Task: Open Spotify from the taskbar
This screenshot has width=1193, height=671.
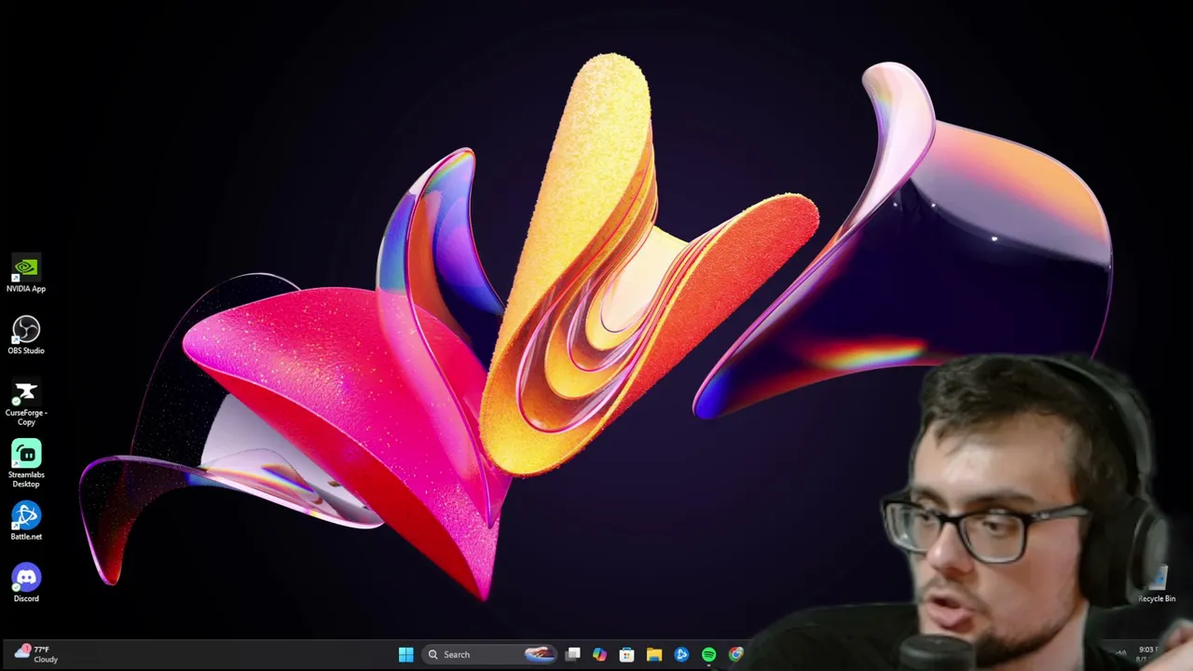Action: [708, 654]
